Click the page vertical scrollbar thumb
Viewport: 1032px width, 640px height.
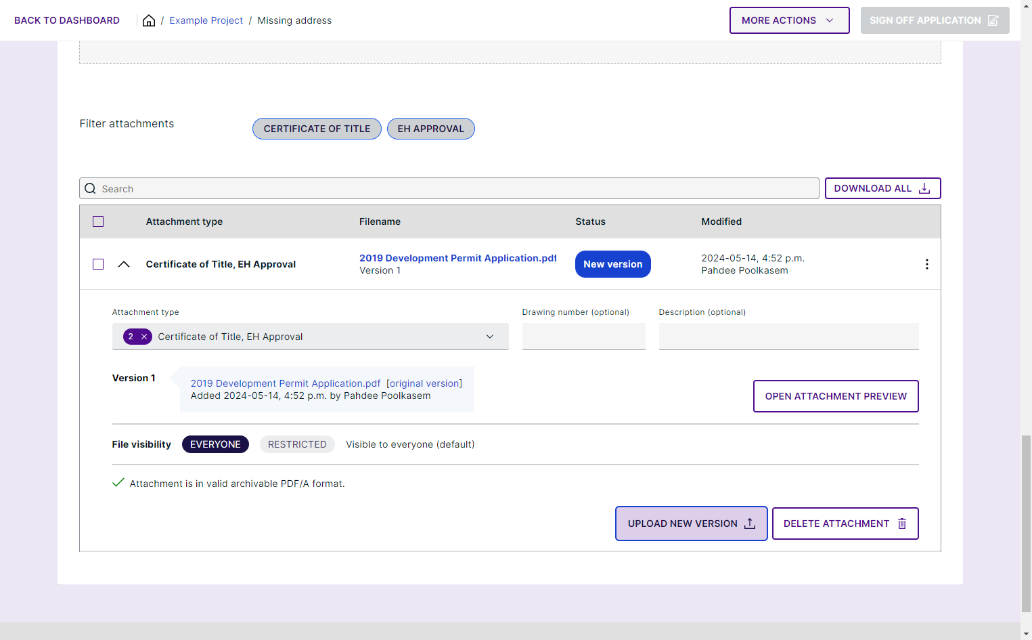[x=1026, y=524]
